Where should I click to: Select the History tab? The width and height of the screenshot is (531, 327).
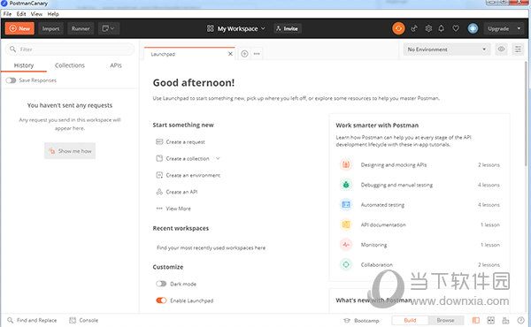[24, 65]
